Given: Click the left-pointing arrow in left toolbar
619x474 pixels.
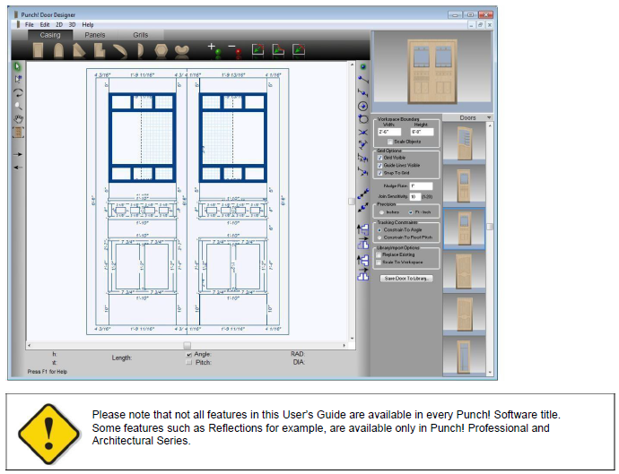Looking at the screenshot, I should point(18,168).
